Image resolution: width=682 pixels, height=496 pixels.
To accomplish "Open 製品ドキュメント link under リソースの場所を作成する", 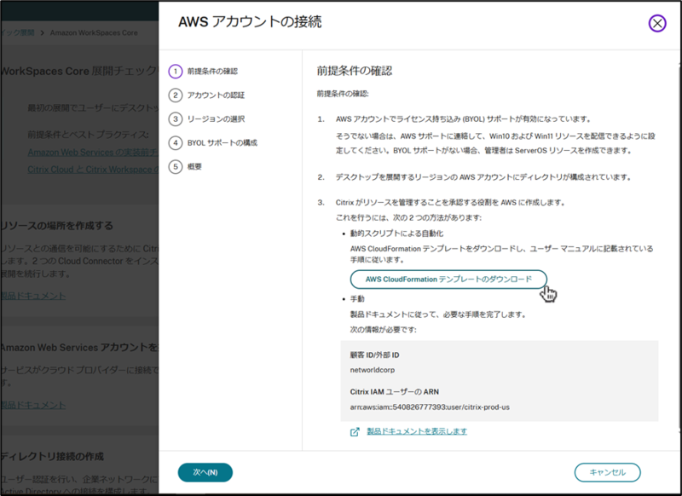I will pos(33,296).
